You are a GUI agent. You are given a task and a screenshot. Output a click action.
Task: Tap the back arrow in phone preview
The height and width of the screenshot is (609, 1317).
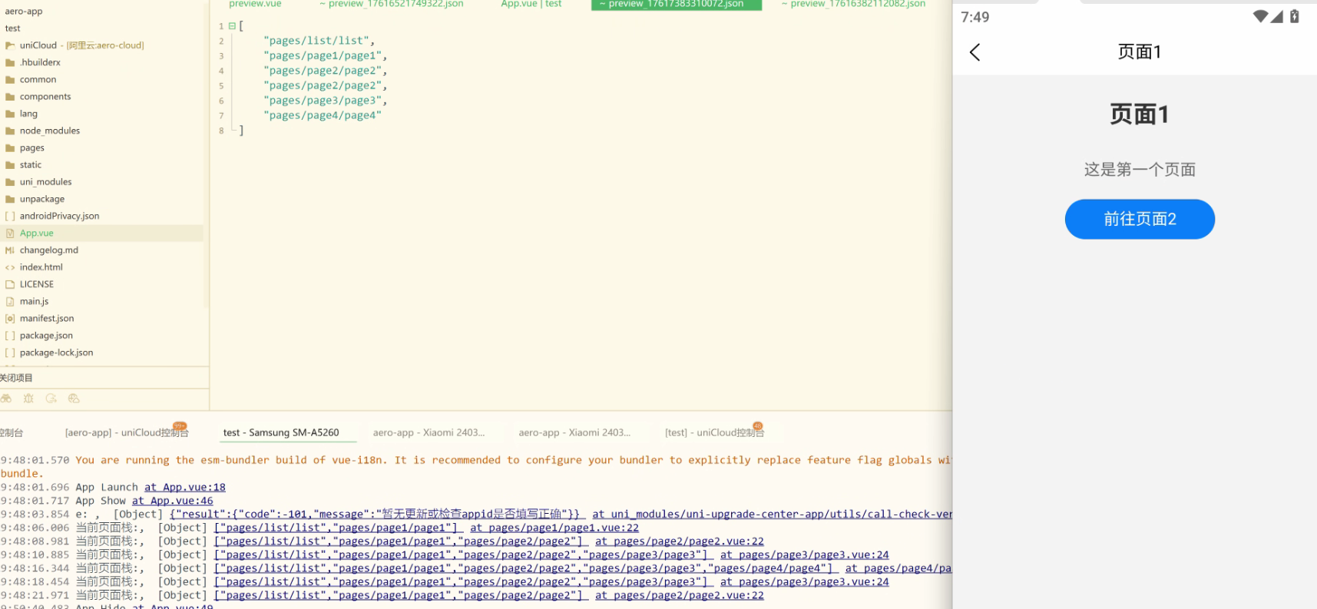tap(975, 52)
